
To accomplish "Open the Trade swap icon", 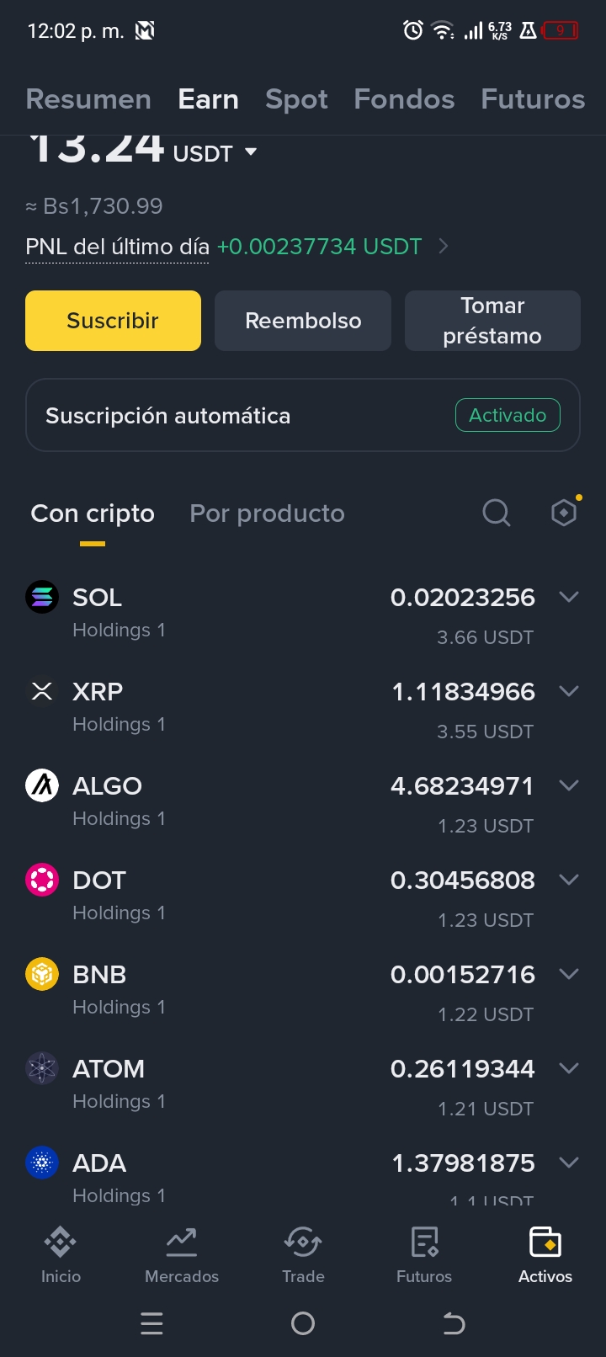I will (x=303, y=1241).
